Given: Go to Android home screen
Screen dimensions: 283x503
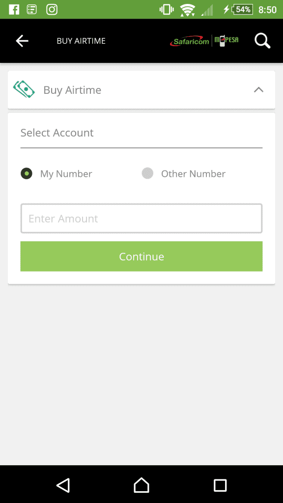Looking at the screenshot, I should tap(141, 485).
